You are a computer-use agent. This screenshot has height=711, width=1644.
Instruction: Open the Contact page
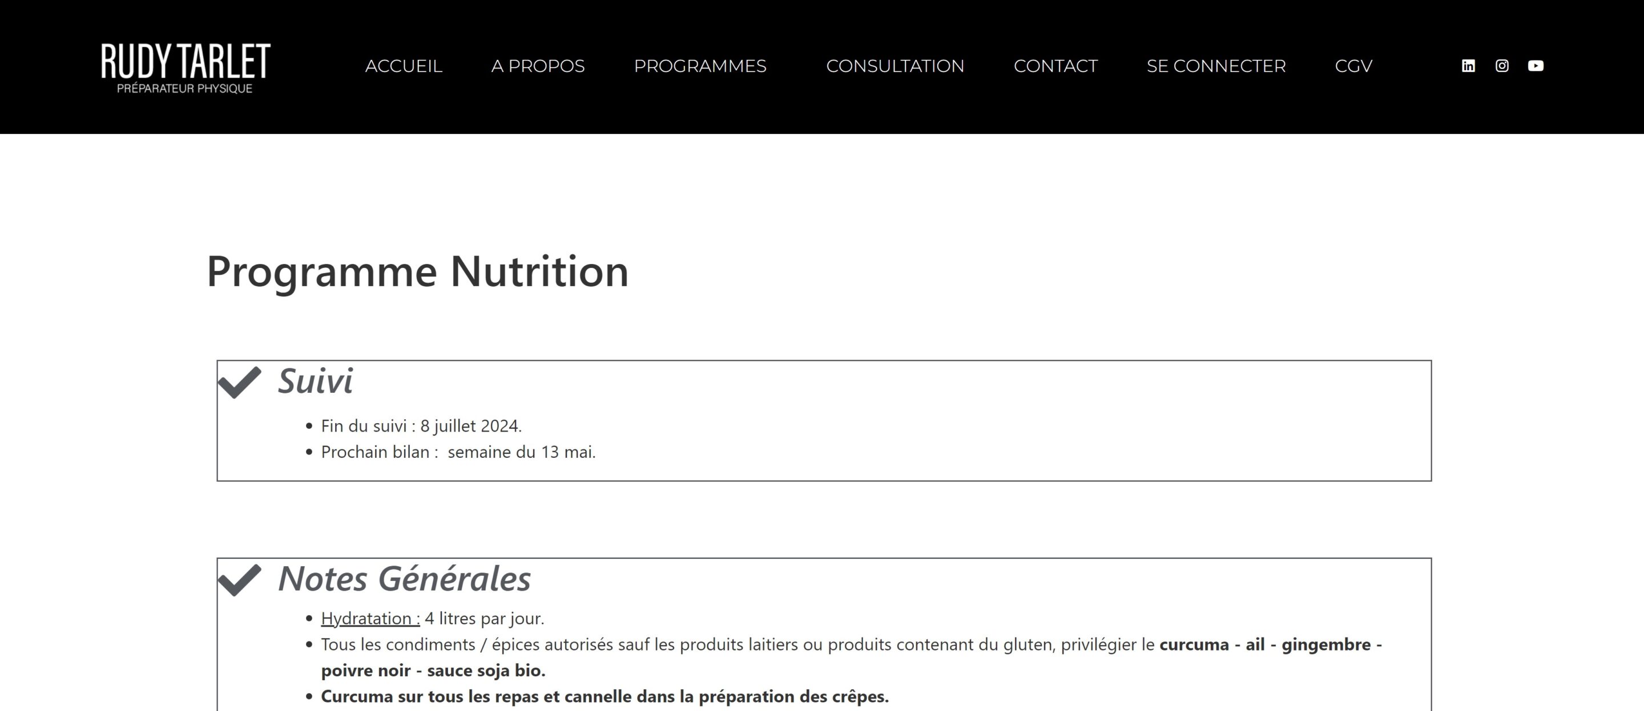[x=1056, y=66]
